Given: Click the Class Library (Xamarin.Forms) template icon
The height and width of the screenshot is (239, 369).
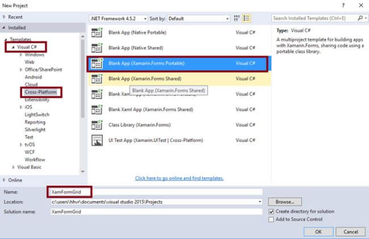Looking at the screenshot, I should 97,125.
